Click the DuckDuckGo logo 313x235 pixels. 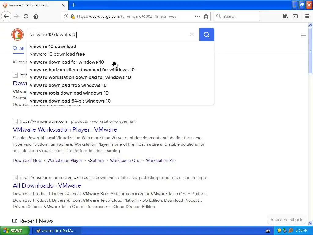pos(17,35)
